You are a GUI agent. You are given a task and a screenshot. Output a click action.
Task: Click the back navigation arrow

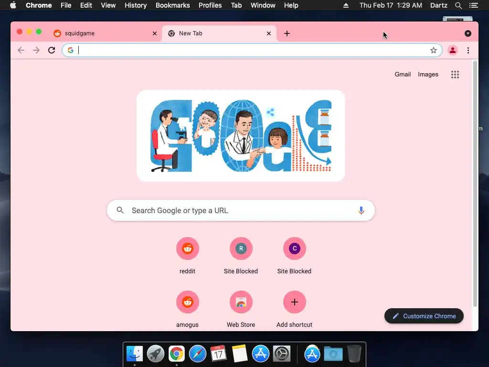click(21, 50)
